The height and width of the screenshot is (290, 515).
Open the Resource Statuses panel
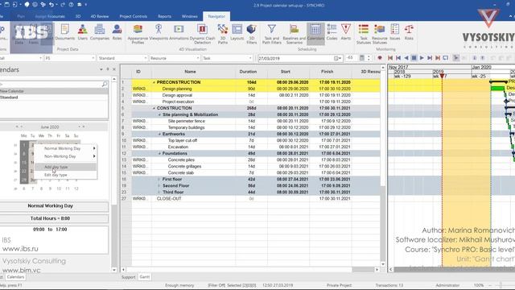(379, 34)
